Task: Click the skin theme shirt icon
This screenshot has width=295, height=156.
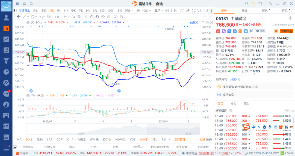Action: [x=260, y=4]
